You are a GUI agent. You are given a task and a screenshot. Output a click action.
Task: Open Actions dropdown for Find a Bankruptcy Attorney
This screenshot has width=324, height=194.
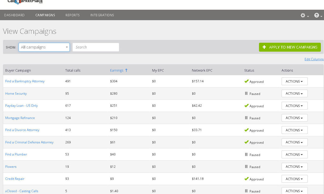tap(294, 81)
